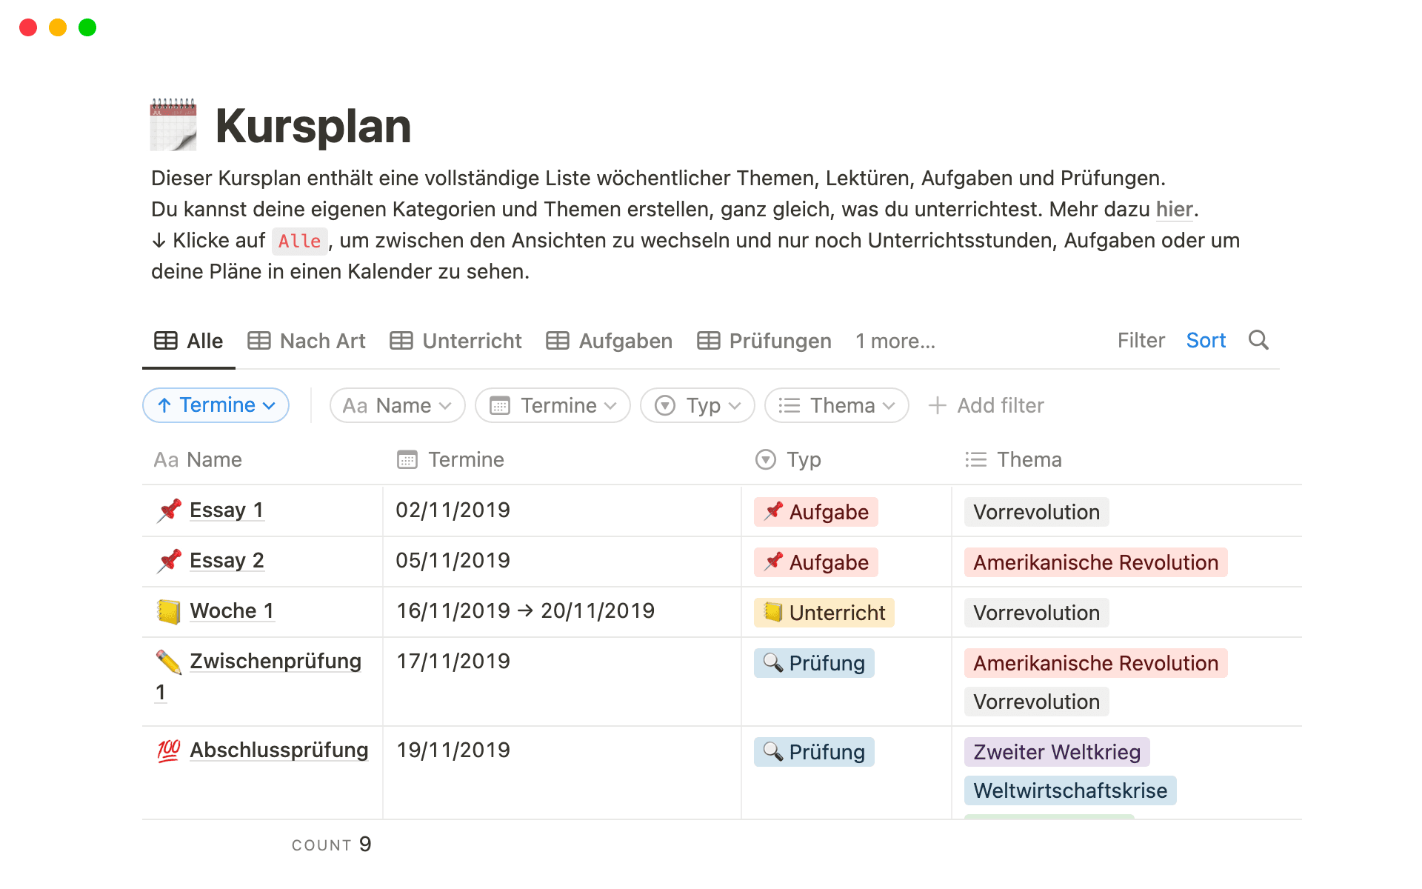Click the Kursplan calendar page icon

click(x=173, y=124)
